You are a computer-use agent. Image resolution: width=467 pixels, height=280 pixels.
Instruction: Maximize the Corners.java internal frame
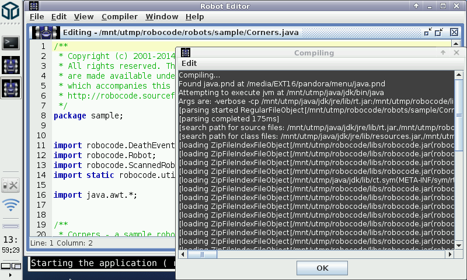(x=439, y=32)
